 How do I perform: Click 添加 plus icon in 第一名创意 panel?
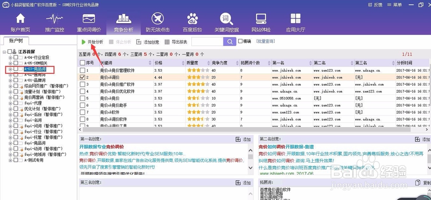(x=238, y=139)
